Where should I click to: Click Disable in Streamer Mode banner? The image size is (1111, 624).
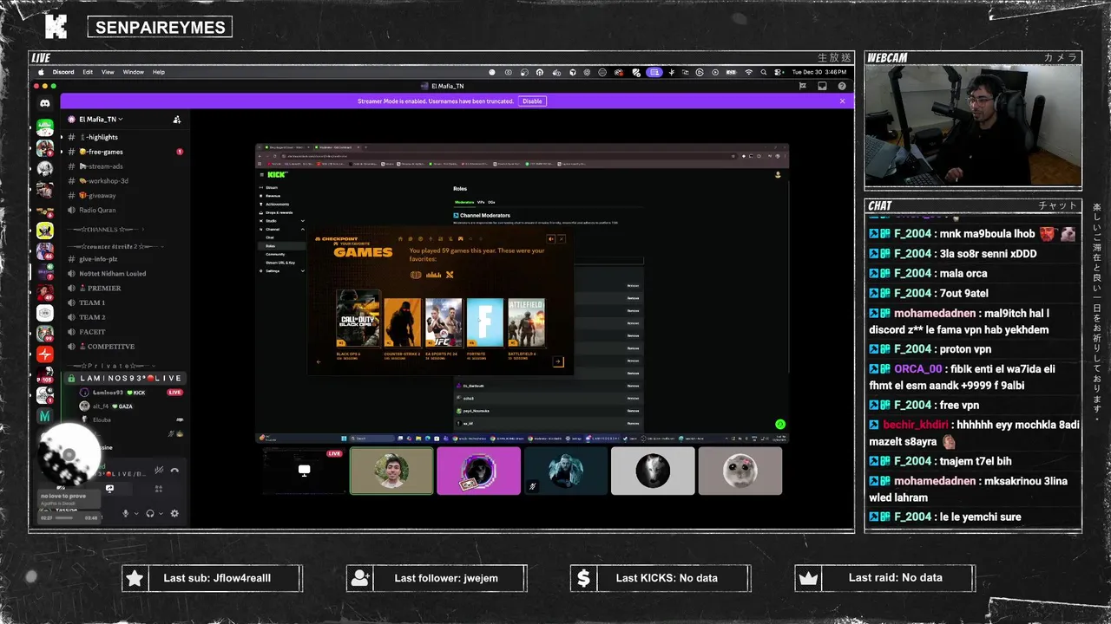(532, 101)
